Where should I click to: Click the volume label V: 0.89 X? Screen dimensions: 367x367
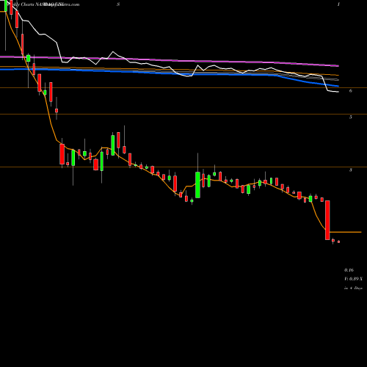(x=353, y=279)
